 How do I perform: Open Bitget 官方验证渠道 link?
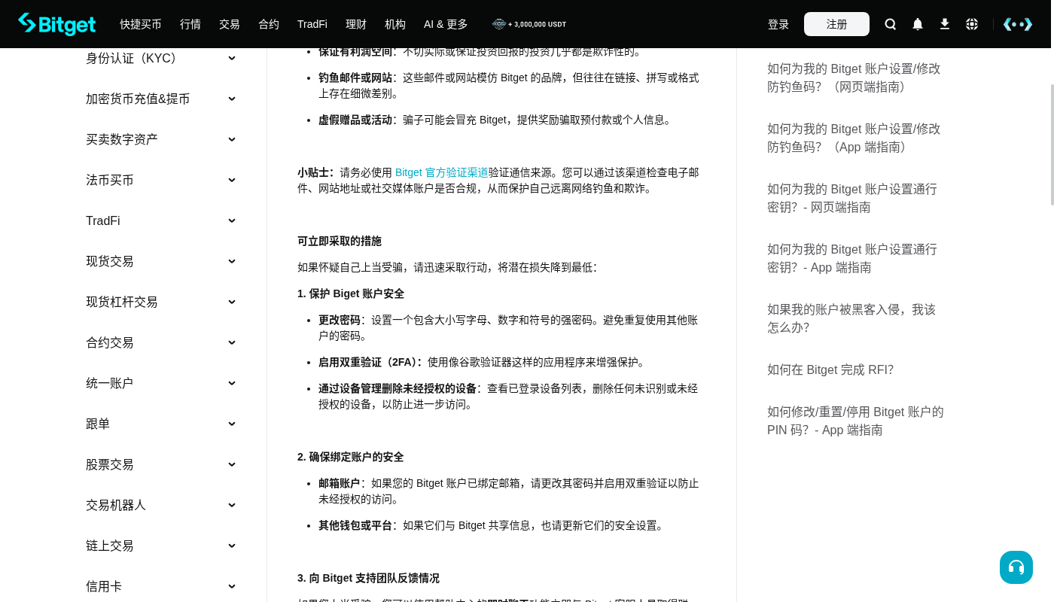pos(442,172)
